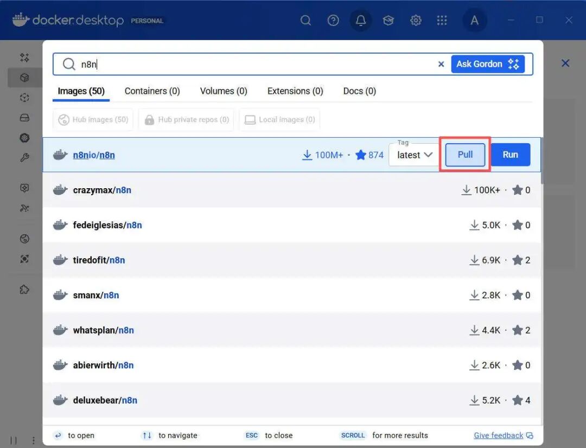Open the Learning center graduation cap icon
Viewport: 586px width, 448px height.
pos(388,20)
